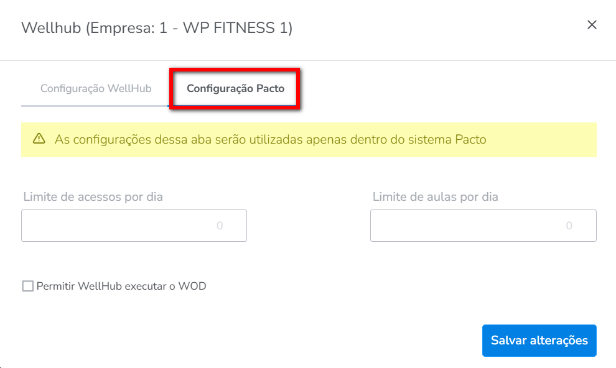
Task: Focus the Limite de acessos por dia field
Action: [134, 226]
